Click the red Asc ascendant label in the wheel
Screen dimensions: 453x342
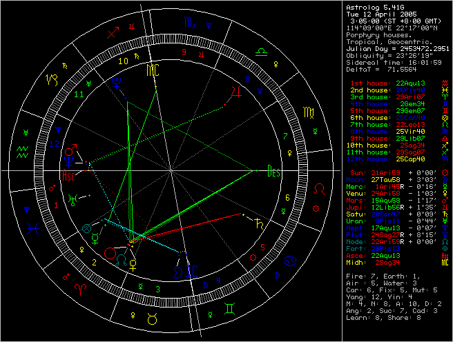(68, 176)
